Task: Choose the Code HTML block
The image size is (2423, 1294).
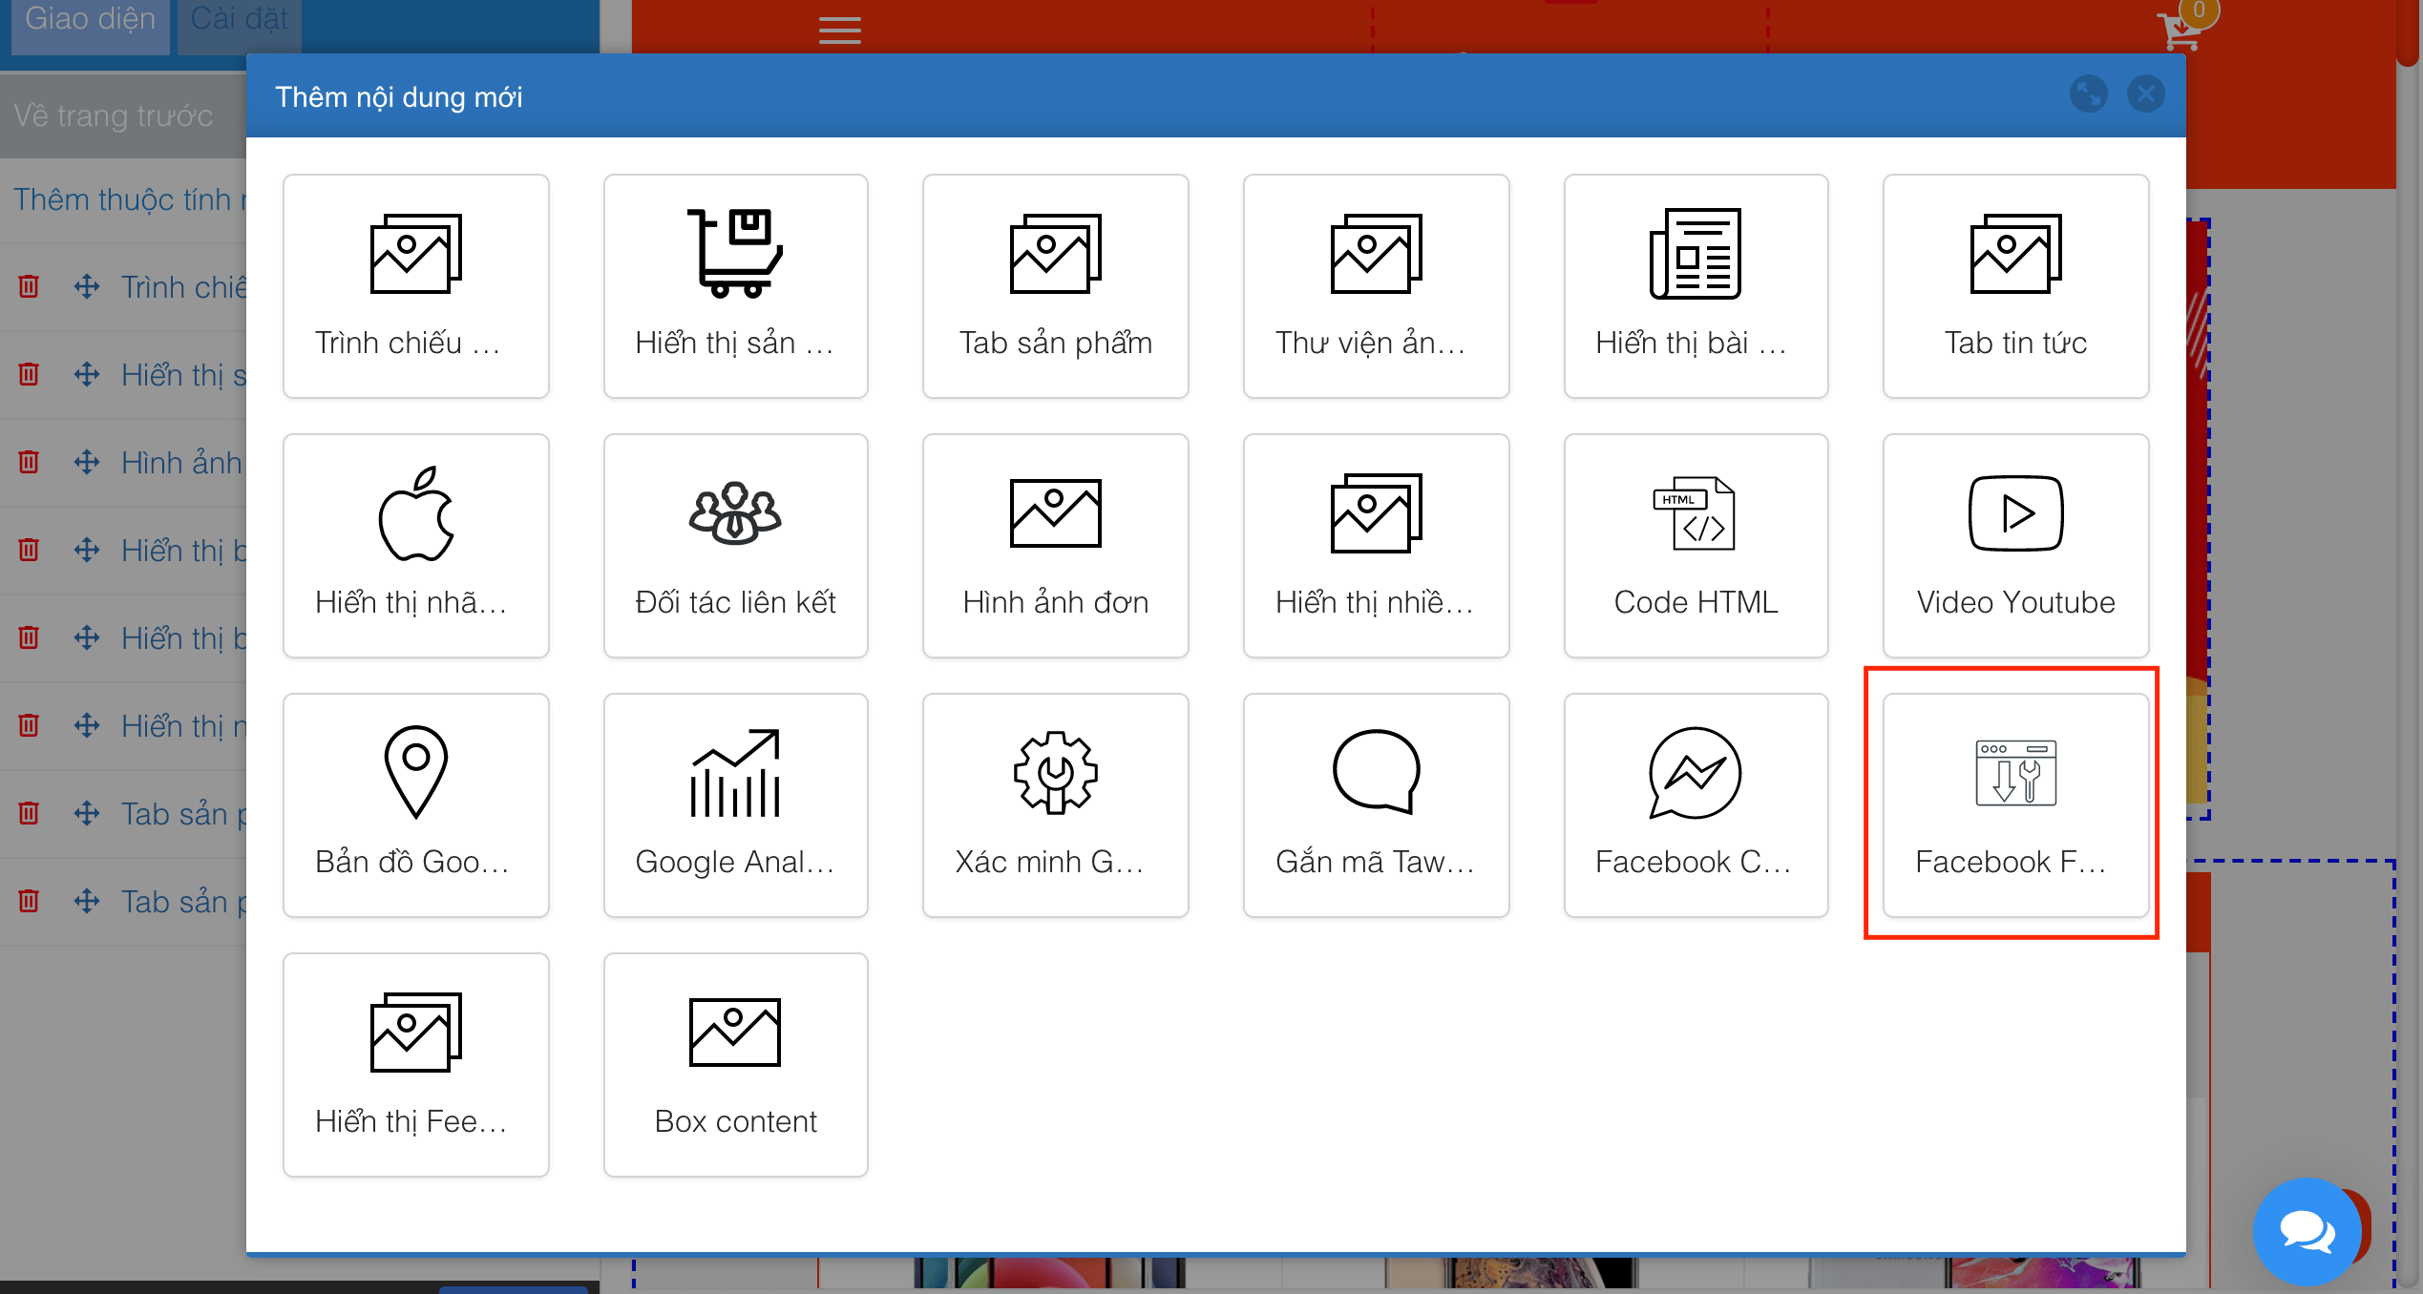Action: [1696, 546]
